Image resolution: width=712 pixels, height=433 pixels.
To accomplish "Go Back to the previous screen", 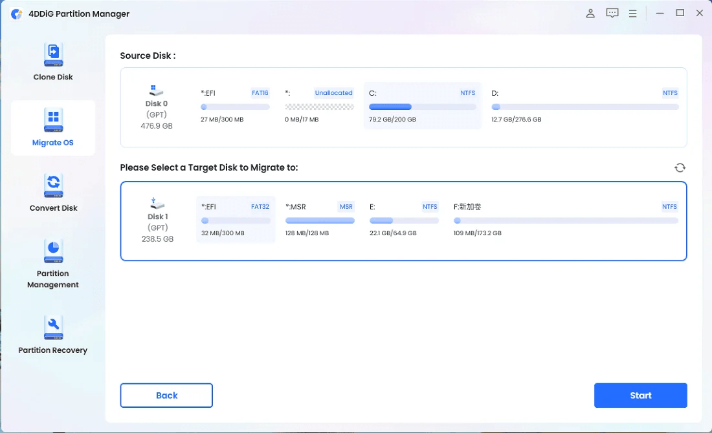I will [x=166, y=395].
